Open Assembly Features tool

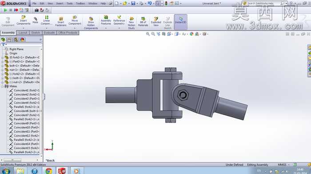[106, 20]
